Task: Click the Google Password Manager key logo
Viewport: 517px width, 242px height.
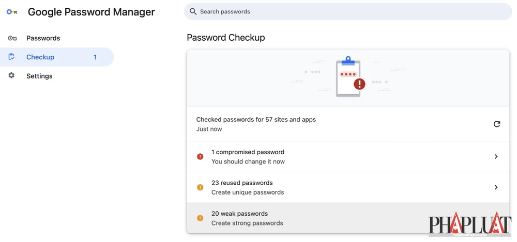Action: 12,12
